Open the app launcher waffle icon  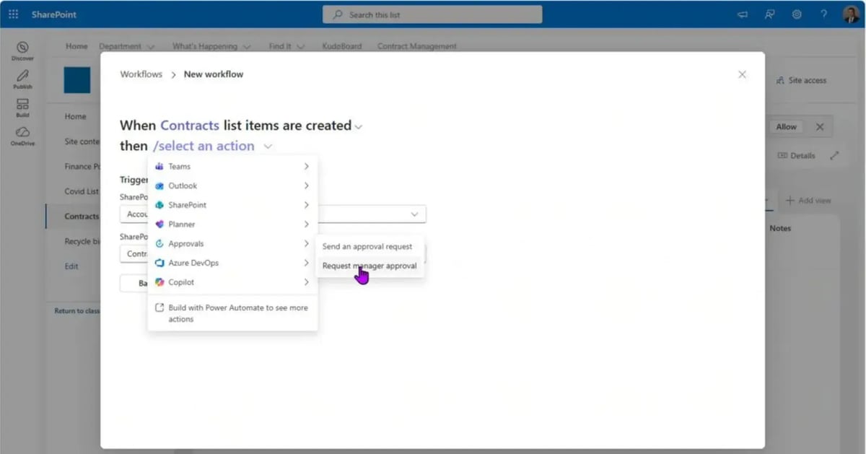click(x=14, y=14)
